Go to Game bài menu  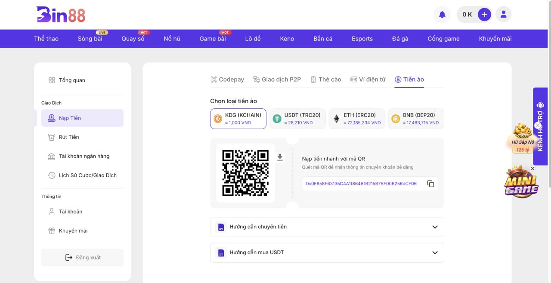[x=213, y=39]
